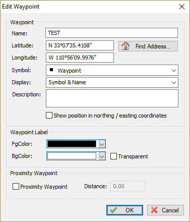Enable Show position in northing / easting coordinates
This screenshot has height=222, width=190.
tap(49, 116)
